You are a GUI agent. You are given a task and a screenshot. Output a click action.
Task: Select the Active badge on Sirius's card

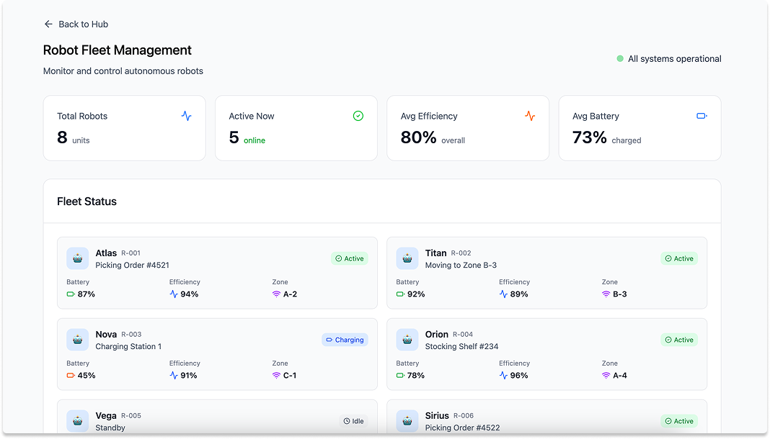(679, 421)
